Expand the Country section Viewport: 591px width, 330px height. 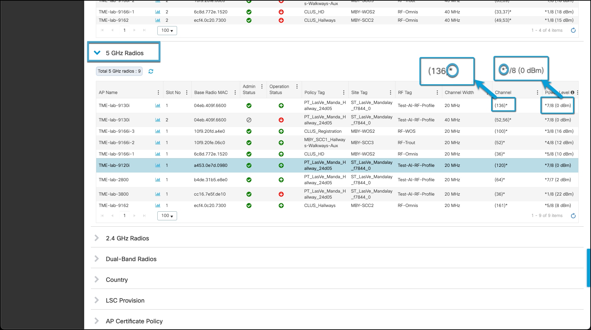pos(97,280)
